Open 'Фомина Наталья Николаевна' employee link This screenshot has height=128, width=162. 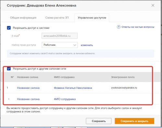point(73,88)
